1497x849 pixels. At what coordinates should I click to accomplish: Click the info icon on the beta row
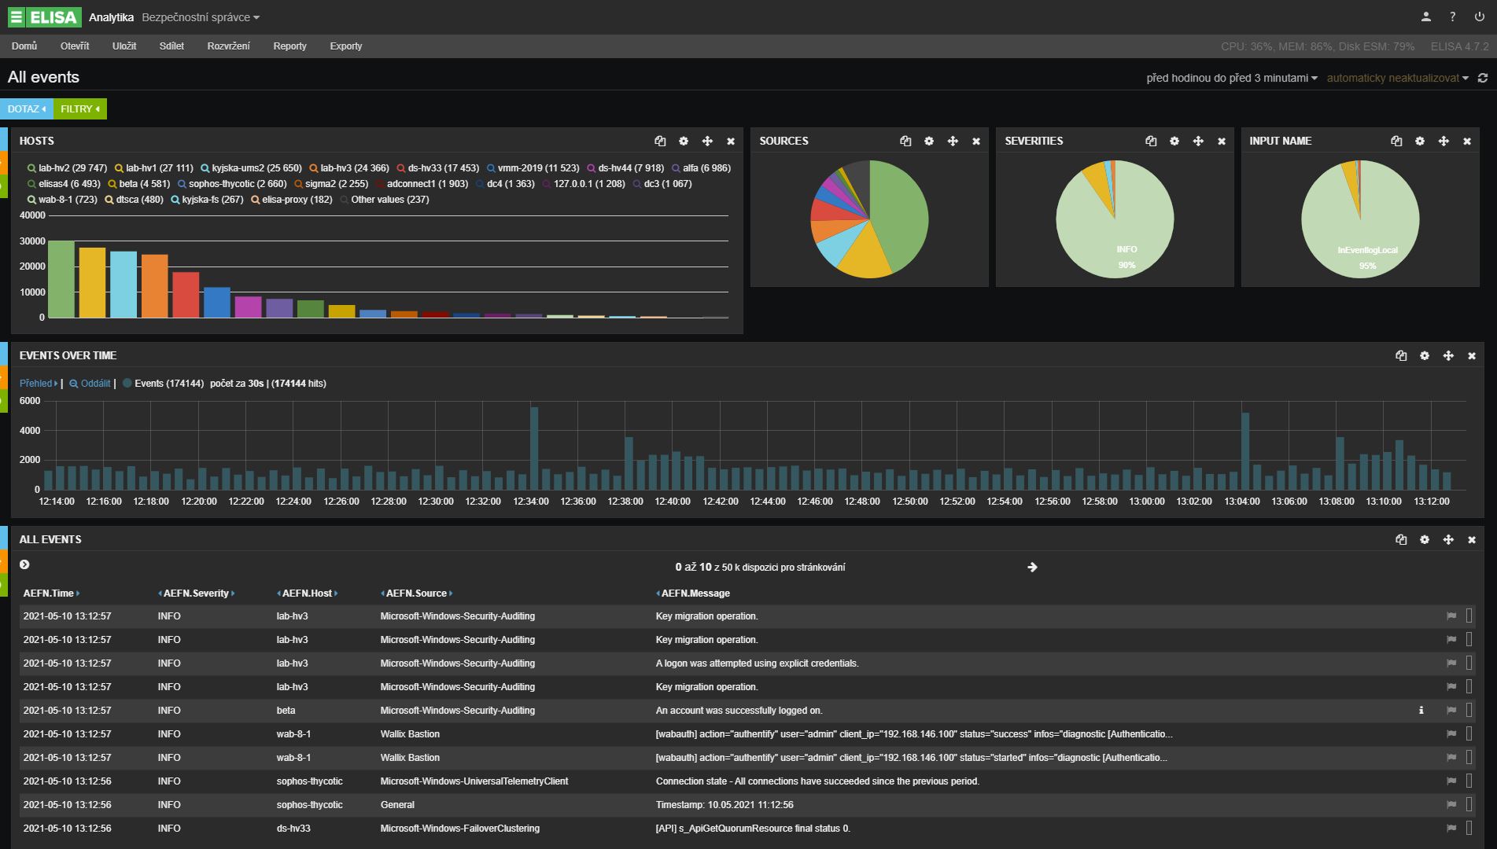(x=1421, y=710)
